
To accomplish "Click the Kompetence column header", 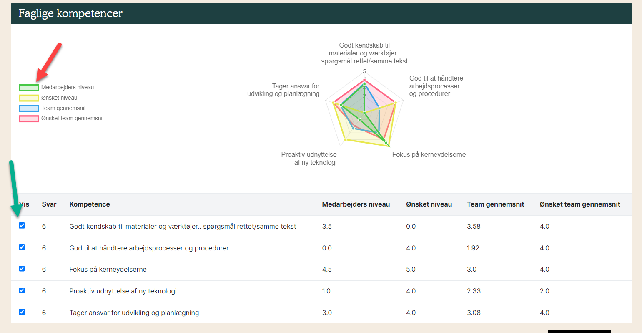I will [90, 204].
